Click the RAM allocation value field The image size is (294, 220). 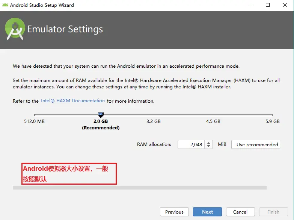(191, 144)
